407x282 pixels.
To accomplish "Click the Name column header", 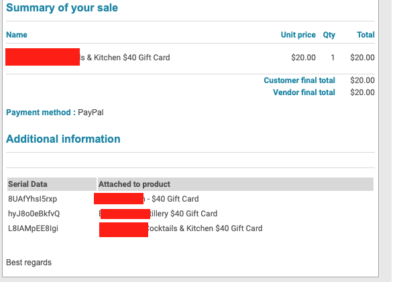I will tap(17, 35).
